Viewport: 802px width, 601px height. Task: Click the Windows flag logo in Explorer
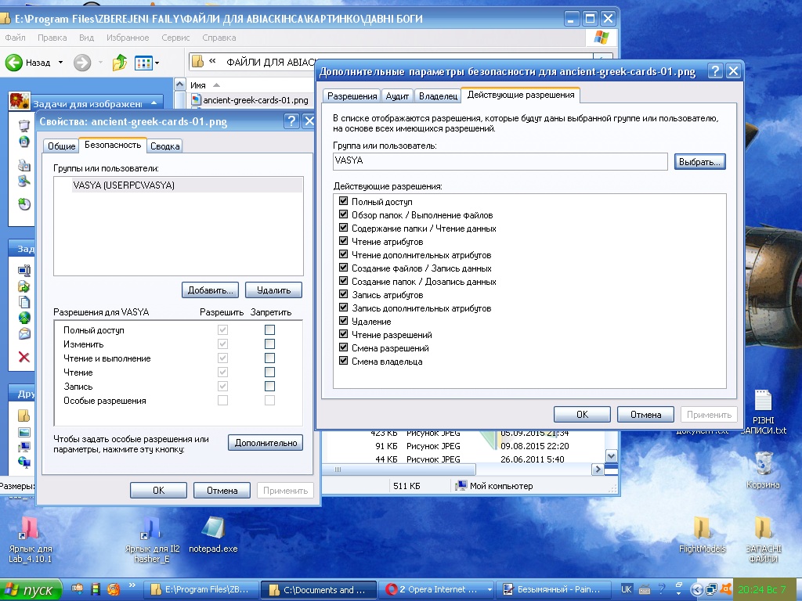[x=601, y=38]
